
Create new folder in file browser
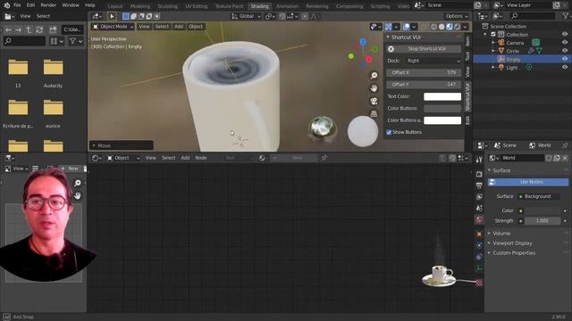pyautogui.click(x=54, y=29)
